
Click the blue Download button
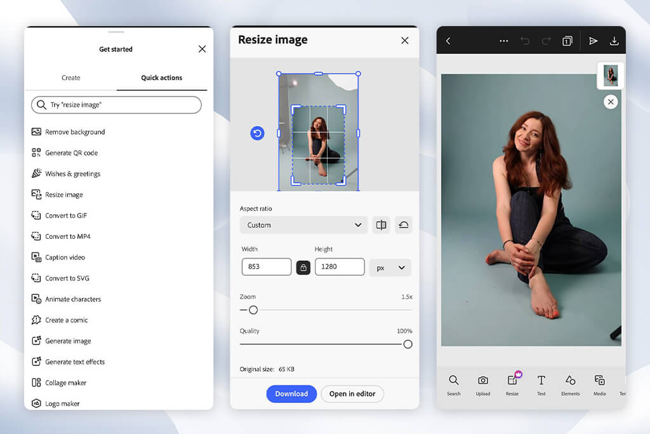click(x=291, y=394)
